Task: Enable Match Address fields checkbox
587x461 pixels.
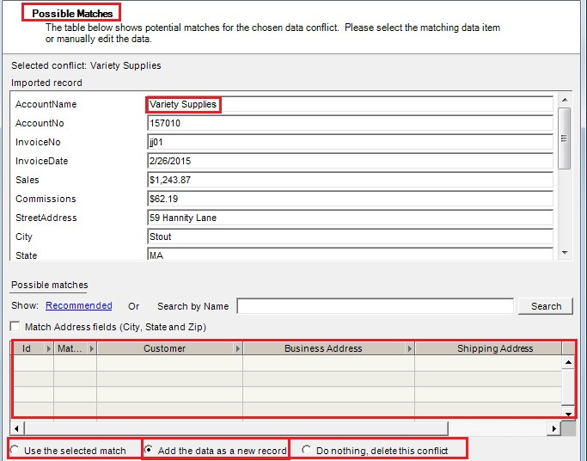Action: pyautogui.click(x=15, y=327)
